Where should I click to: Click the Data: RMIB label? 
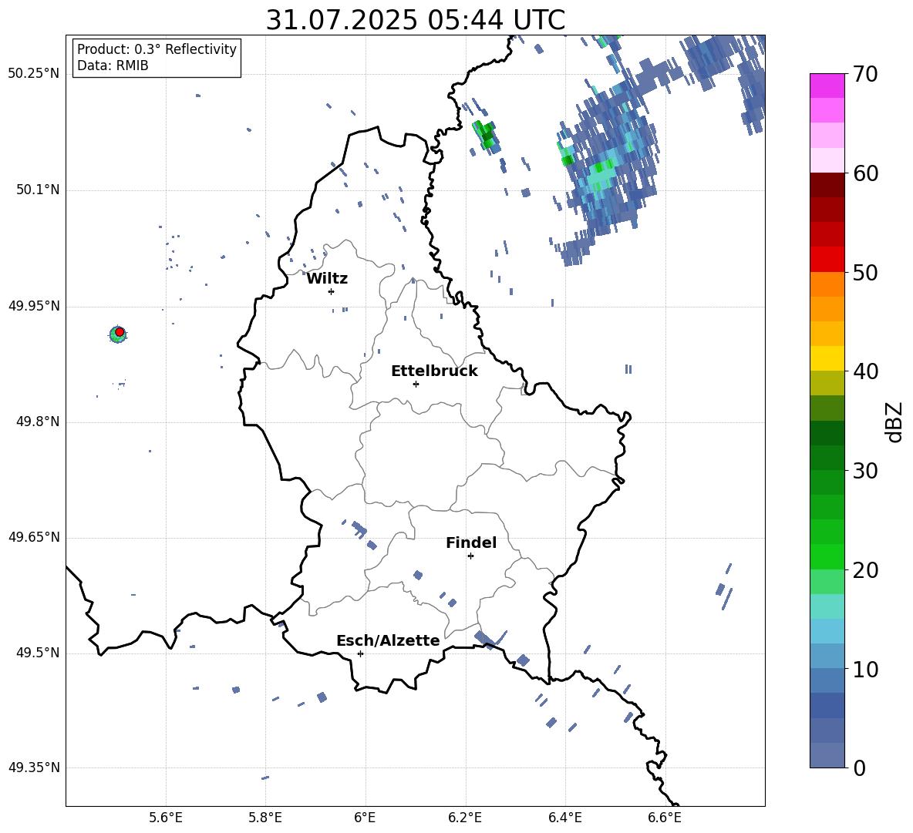[x=113, y=65]
